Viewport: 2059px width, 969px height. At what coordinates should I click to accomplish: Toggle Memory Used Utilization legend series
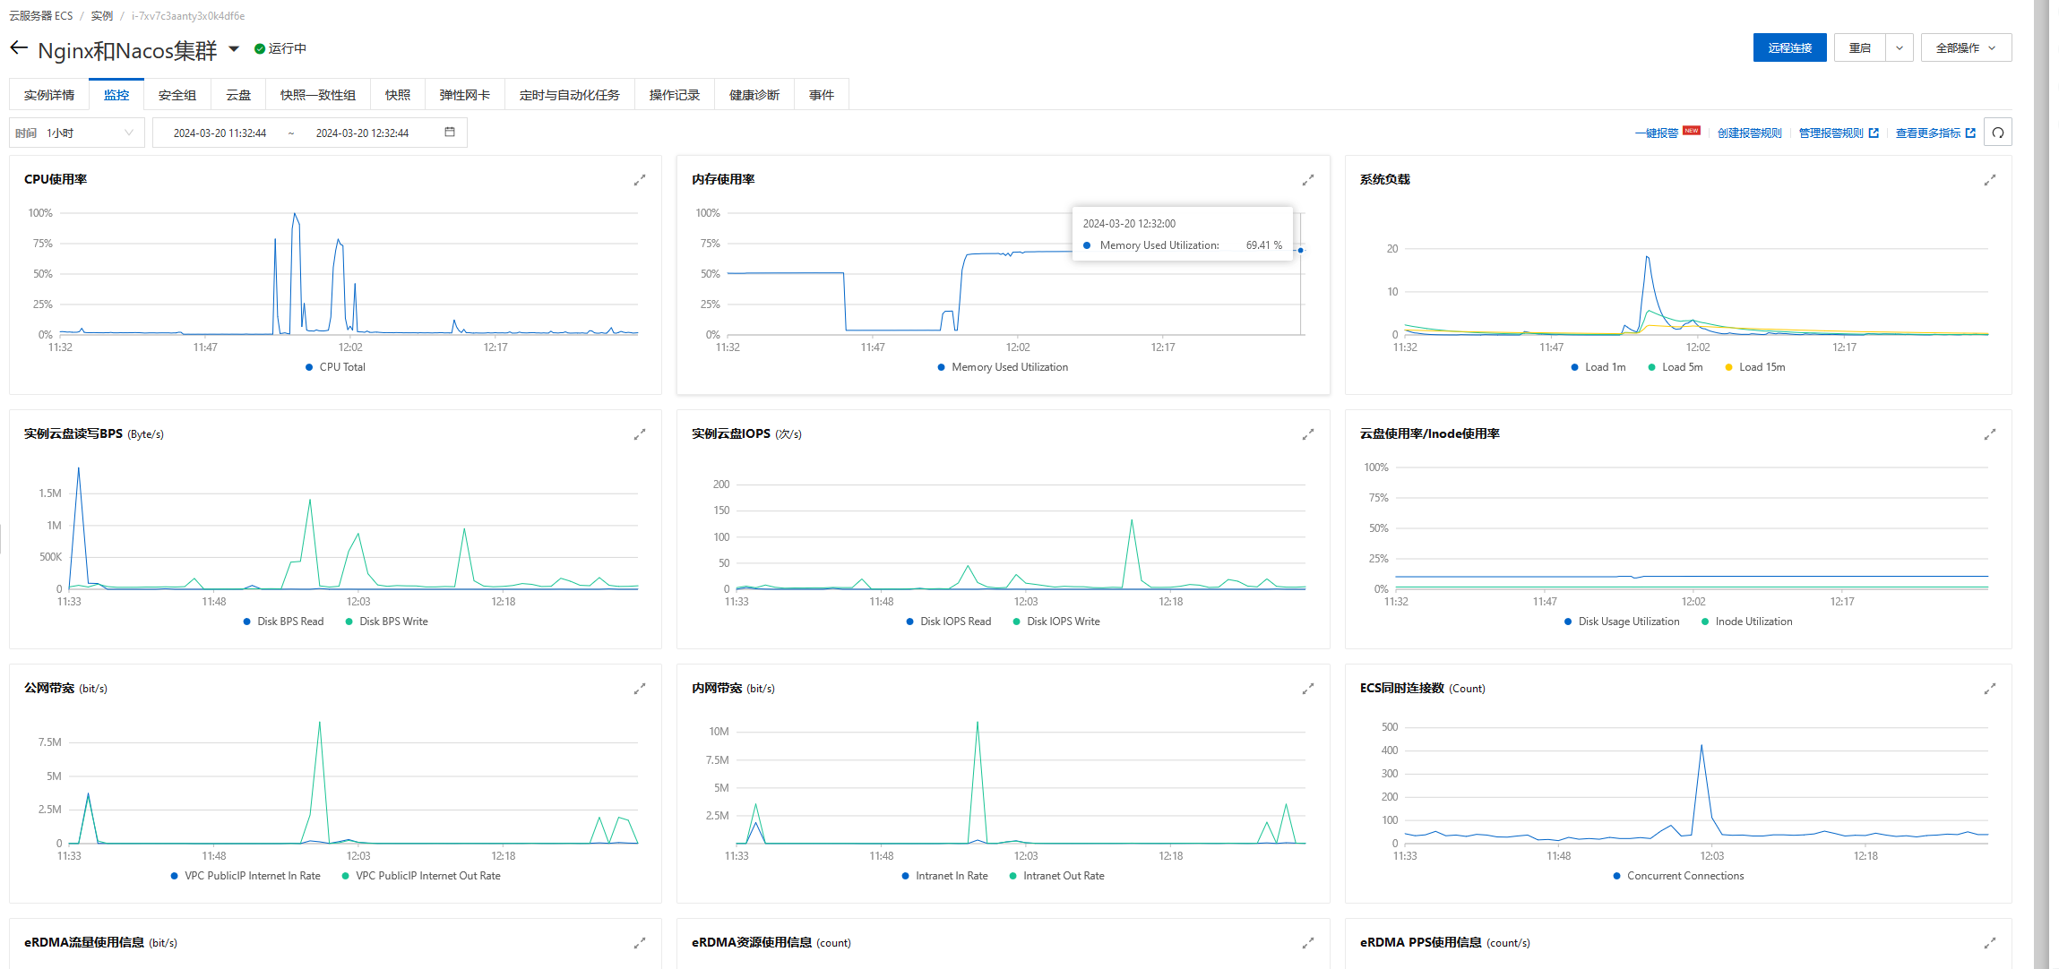click(x=1003, y=367)
